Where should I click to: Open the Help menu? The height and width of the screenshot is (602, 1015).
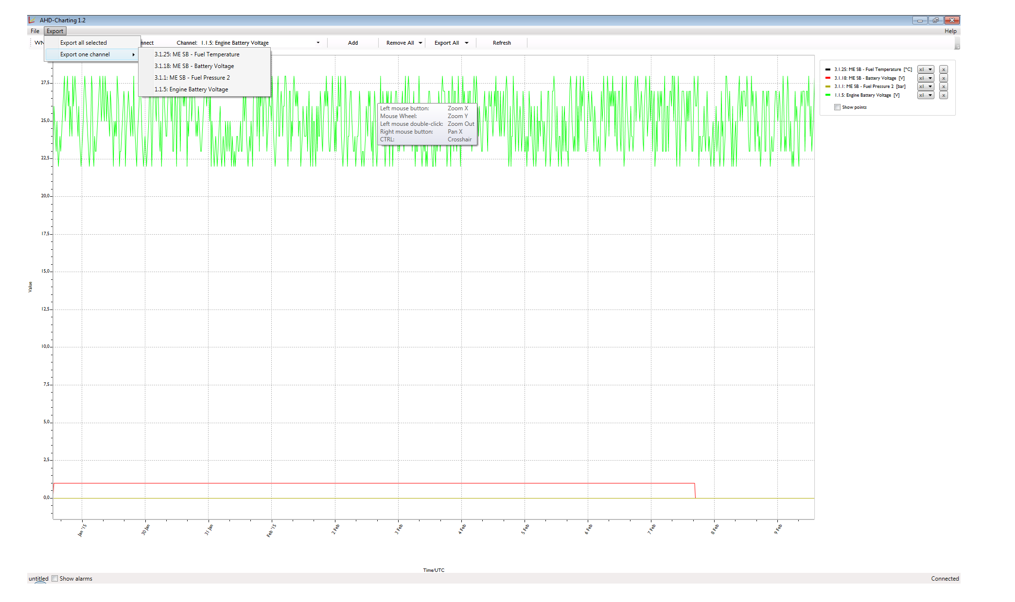click(x=950, y=31)
